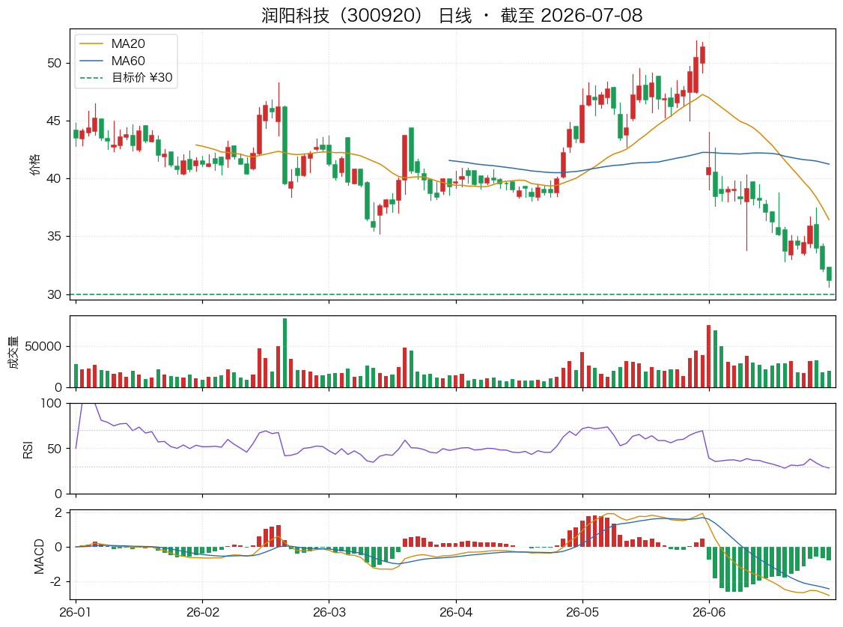Click the MACD axis label

coord(39,557)
